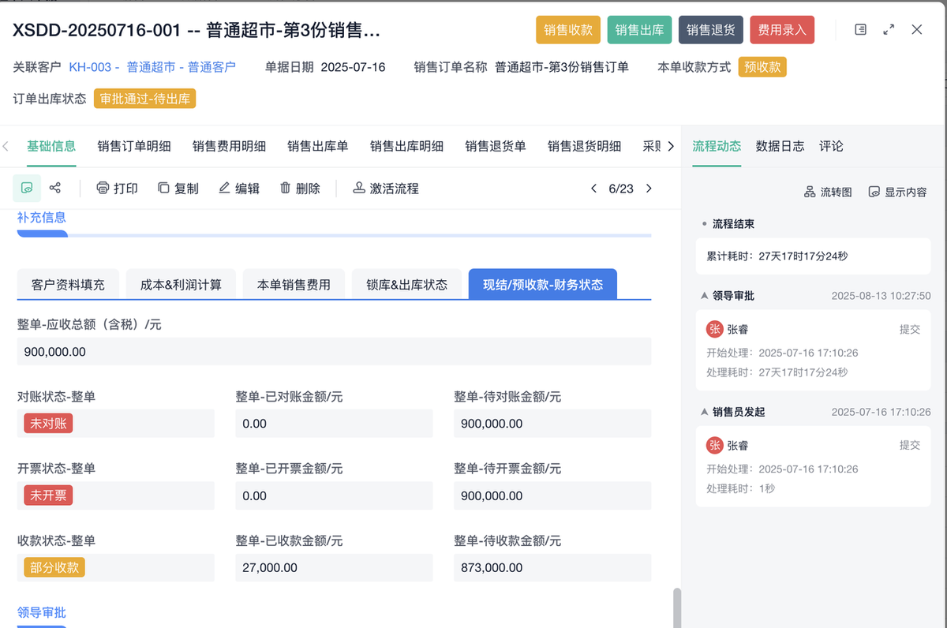
Task: Click the 销售退货 button
Action: 711,30
